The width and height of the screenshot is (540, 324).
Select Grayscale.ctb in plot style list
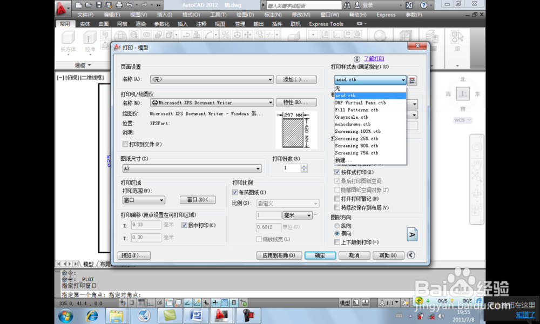pos(370,117)
